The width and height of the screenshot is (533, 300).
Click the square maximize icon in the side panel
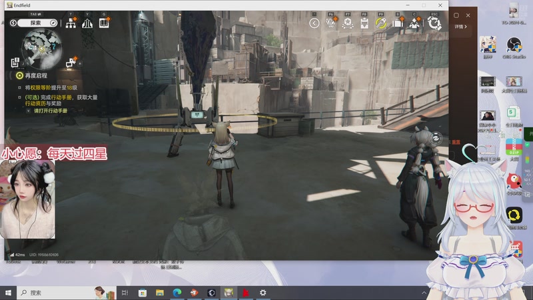tap(456, 15)
